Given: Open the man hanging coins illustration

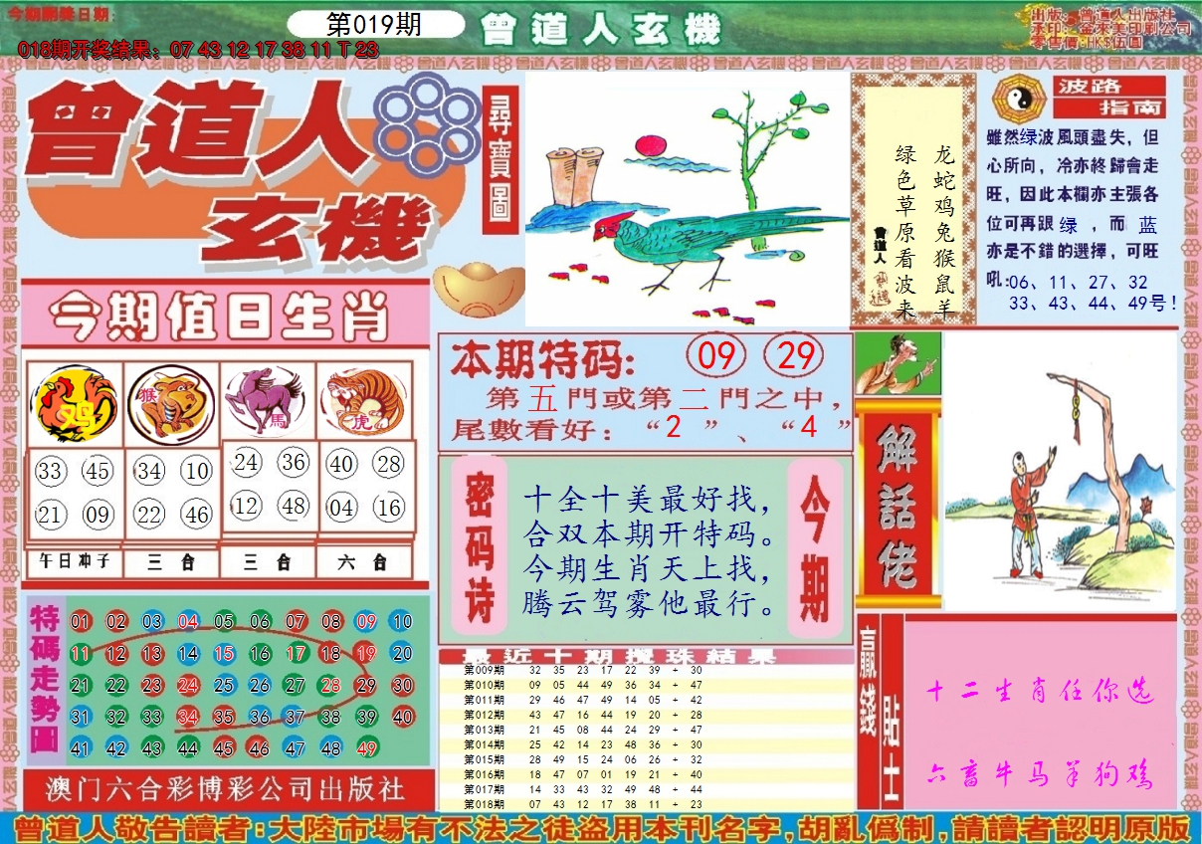Looking at the screenshot, I should (1059, 471).
